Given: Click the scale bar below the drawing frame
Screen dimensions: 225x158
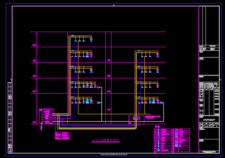Looking at the screenshot, I should [x=114, y=154].
